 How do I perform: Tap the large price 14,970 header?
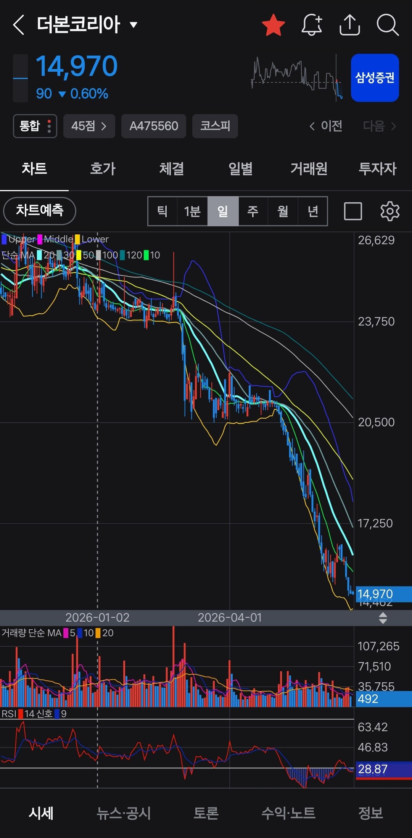click(x=77, y=66)
